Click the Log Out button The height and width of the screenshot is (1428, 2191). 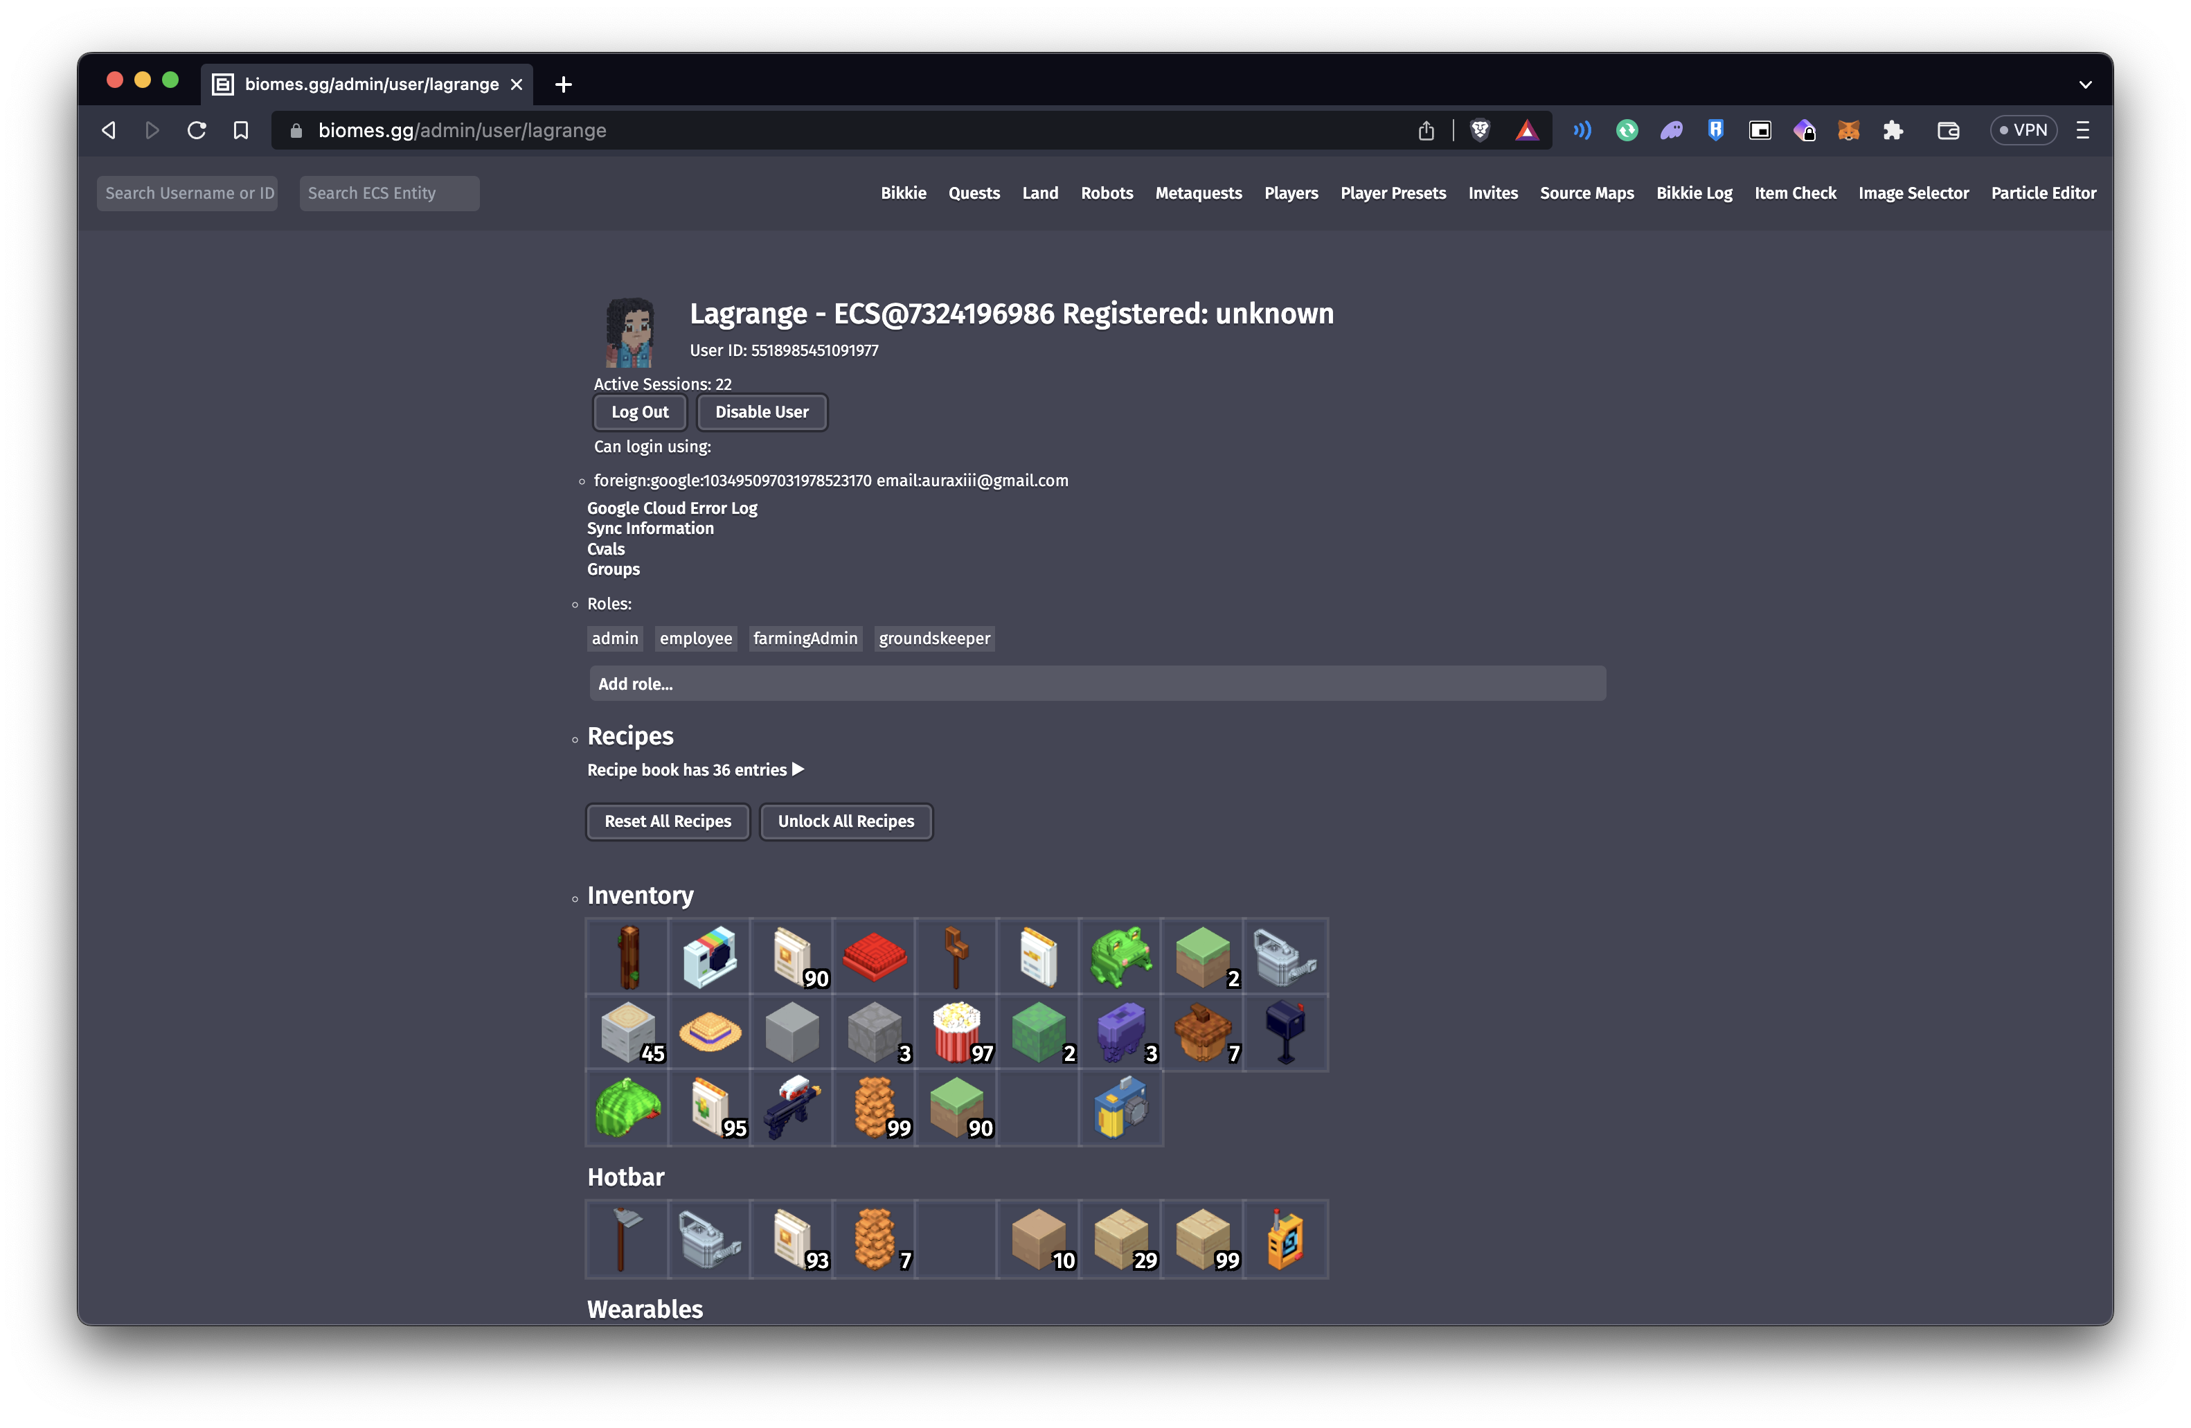(640, 413)
